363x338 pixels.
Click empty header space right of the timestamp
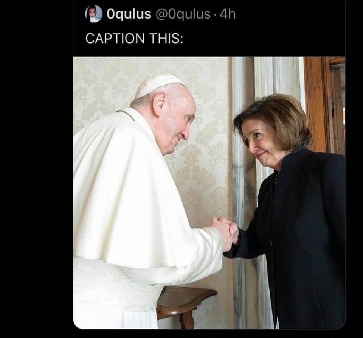point(291,14)
